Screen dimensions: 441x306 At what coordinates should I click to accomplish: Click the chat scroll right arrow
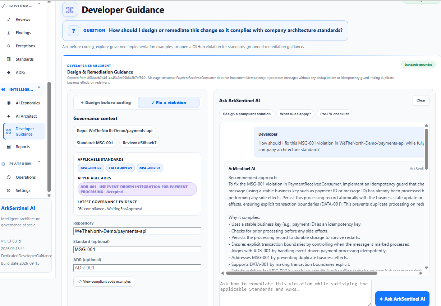(x=421, y=273)
